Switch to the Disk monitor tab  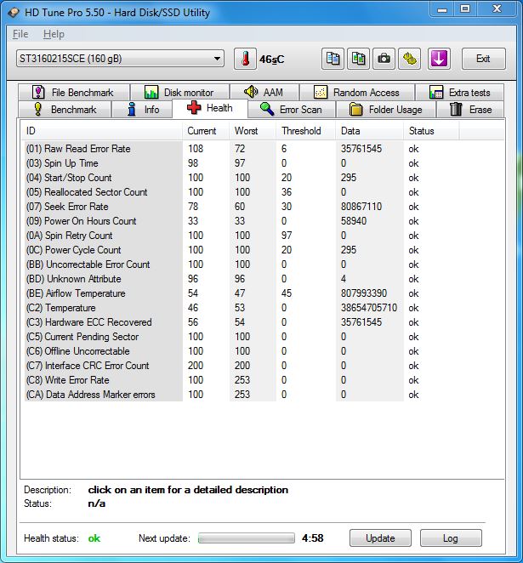[179, 93]
